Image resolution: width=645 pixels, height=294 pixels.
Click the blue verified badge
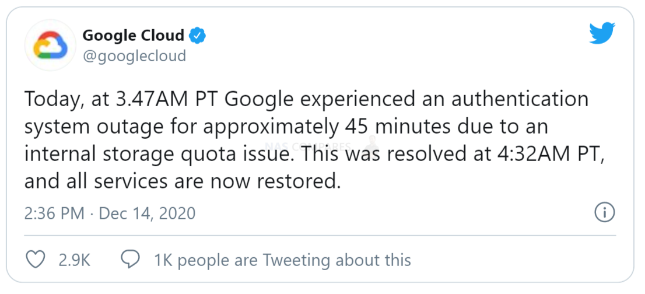coord(197,36)
